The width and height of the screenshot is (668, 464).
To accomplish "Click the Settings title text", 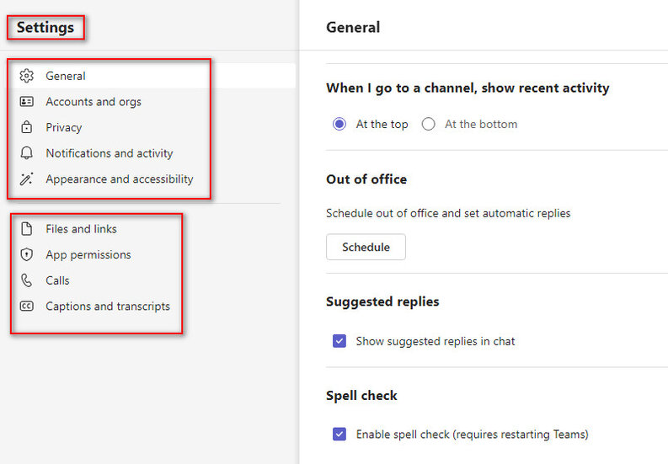I will pos(45,27).
